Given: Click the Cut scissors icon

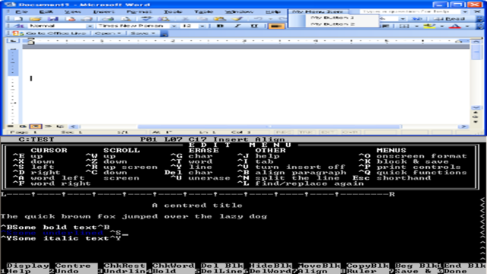Looking at the screenshot, I should pos(185,19).
